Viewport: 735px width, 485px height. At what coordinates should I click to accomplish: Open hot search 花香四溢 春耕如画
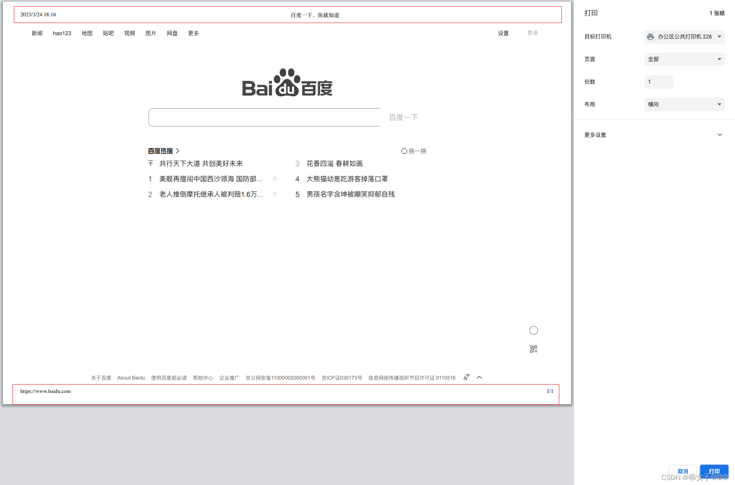point(335,164)
